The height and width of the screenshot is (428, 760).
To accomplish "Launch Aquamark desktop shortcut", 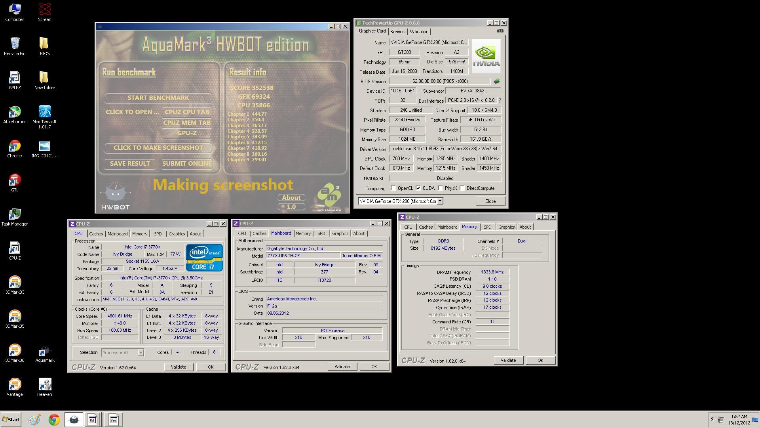I will tap(45, 353).
